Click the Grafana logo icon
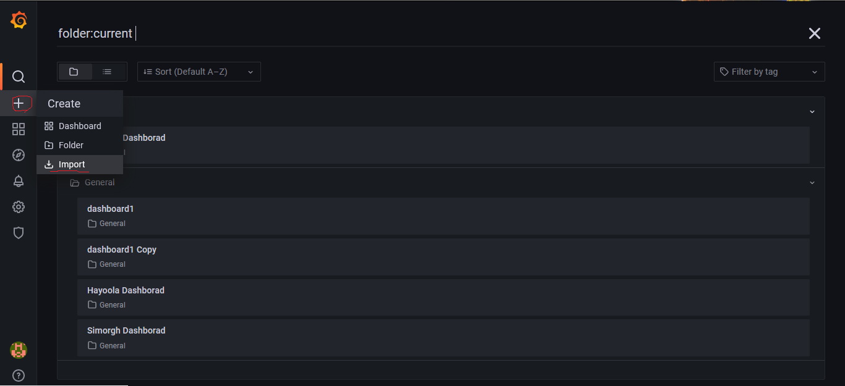Viewport: 845px width, 386px height. [19, 20]
